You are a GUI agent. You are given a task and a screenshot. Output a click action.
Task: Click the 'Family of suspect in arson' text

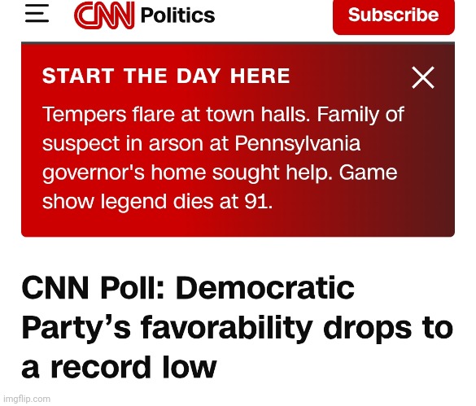pos(223,129)
